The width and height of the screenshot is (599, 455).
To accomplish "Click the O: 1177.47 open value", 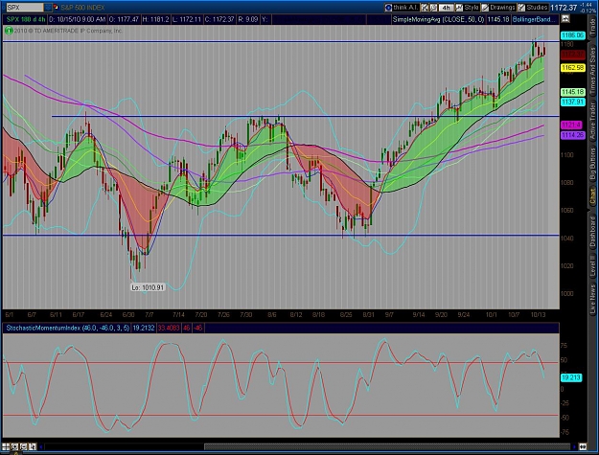I will (124, 19).
